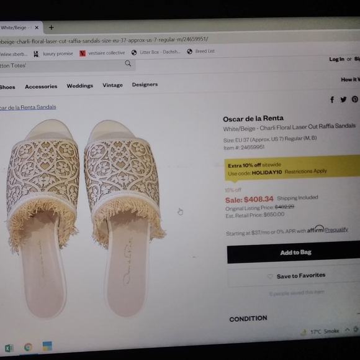Click the vestiaire collective bookmark's V icon
This screenshot has width=360, height=360.
[x=83, y=53]
